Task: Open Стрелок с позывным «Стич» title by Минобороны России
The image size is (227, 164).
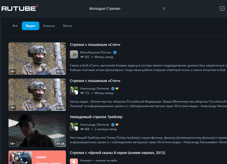Action: tap(95, 45)
